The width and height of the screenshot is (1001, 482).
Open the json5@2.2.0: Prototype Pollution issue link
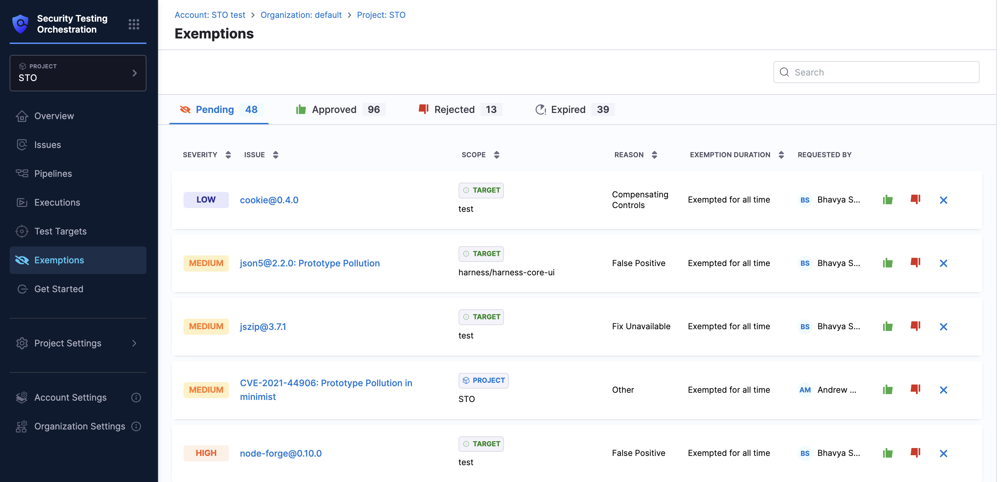coord(309,263)
